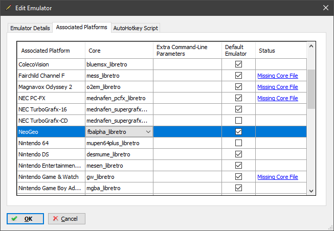Uncheck Default Emulator for ColecoVision
The image size is (334, 231).
[x=238, y=64]
